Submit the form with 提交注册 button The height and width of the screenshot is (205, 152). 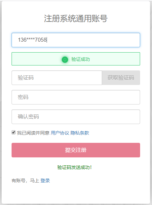click(76, 150)
